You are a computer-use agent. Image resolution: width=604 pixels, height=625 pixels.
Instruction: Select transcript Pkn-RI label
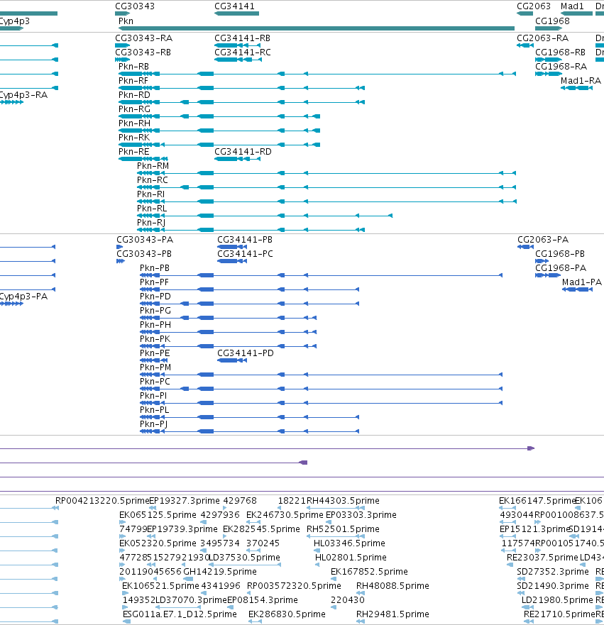coord(150,194)
